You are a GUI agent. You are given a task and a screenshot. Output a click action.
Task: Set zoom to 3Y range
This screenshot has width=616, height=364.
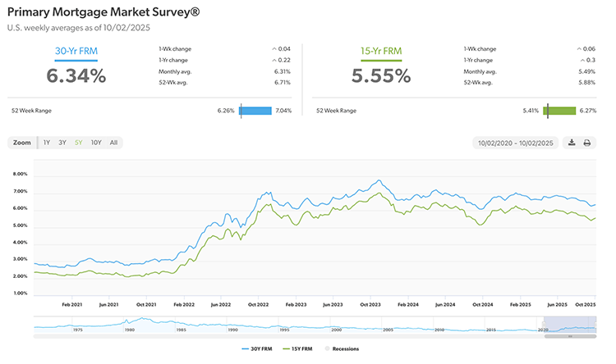coord(62,143)
